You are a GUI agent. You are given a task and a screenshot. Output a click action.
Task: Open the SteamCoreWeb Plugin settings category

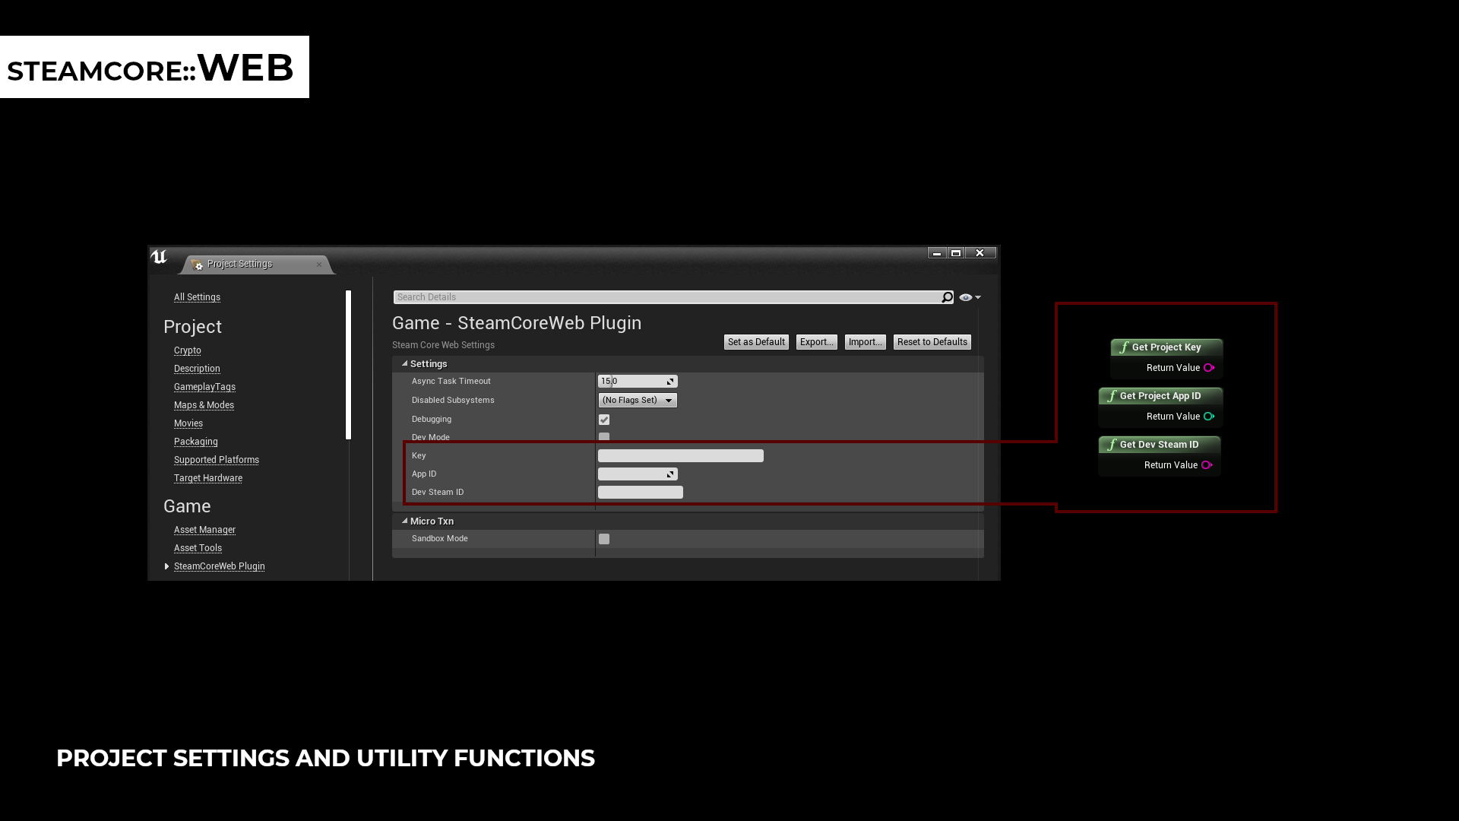click(220, 566)
